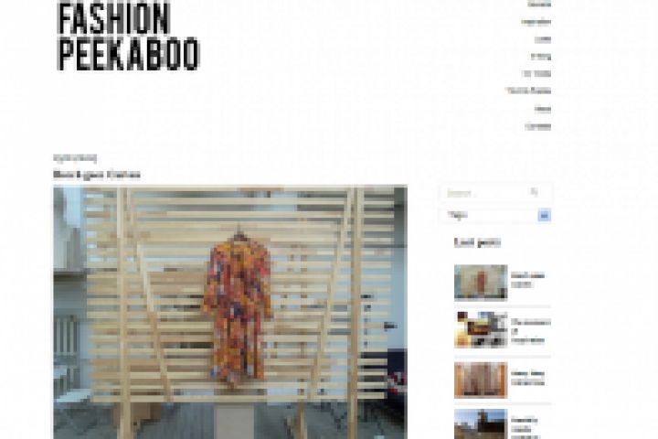Open the post title above main photo

(x=97, y=175)
